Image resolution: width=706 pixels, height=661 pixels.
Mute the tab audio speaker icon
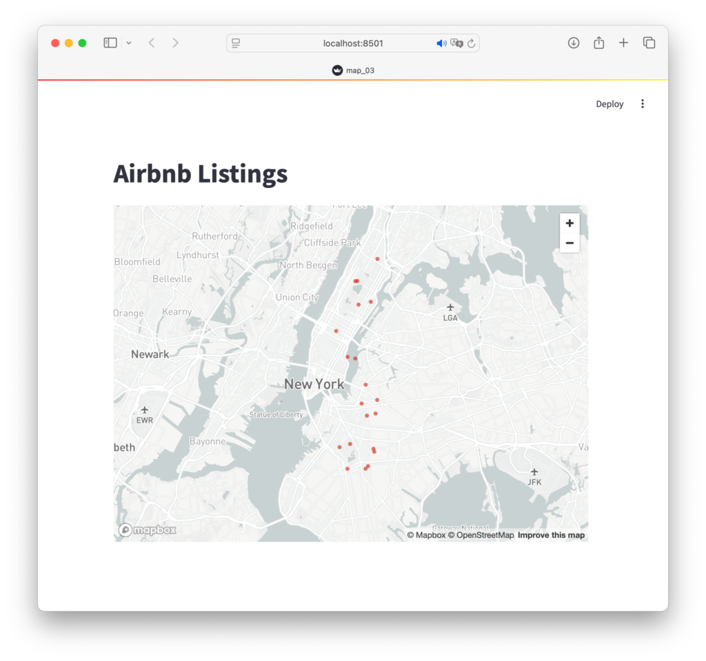click(441, 43)
